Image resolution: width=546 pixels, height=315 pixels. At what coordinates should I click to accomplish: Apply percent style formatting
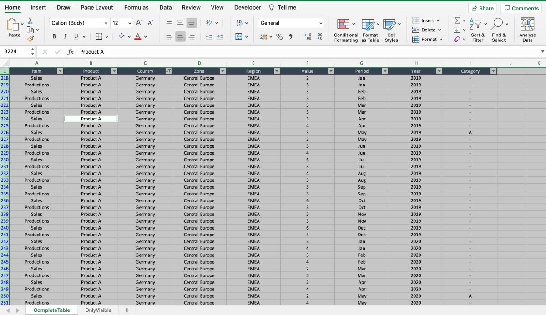pos(279,37)
